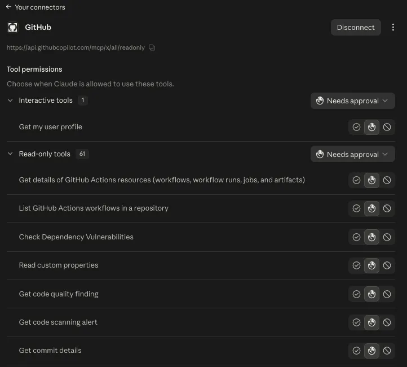The image size is (407, 367).
Task: Always allow List GitHub Actions workflows
Action: point(356,208)
